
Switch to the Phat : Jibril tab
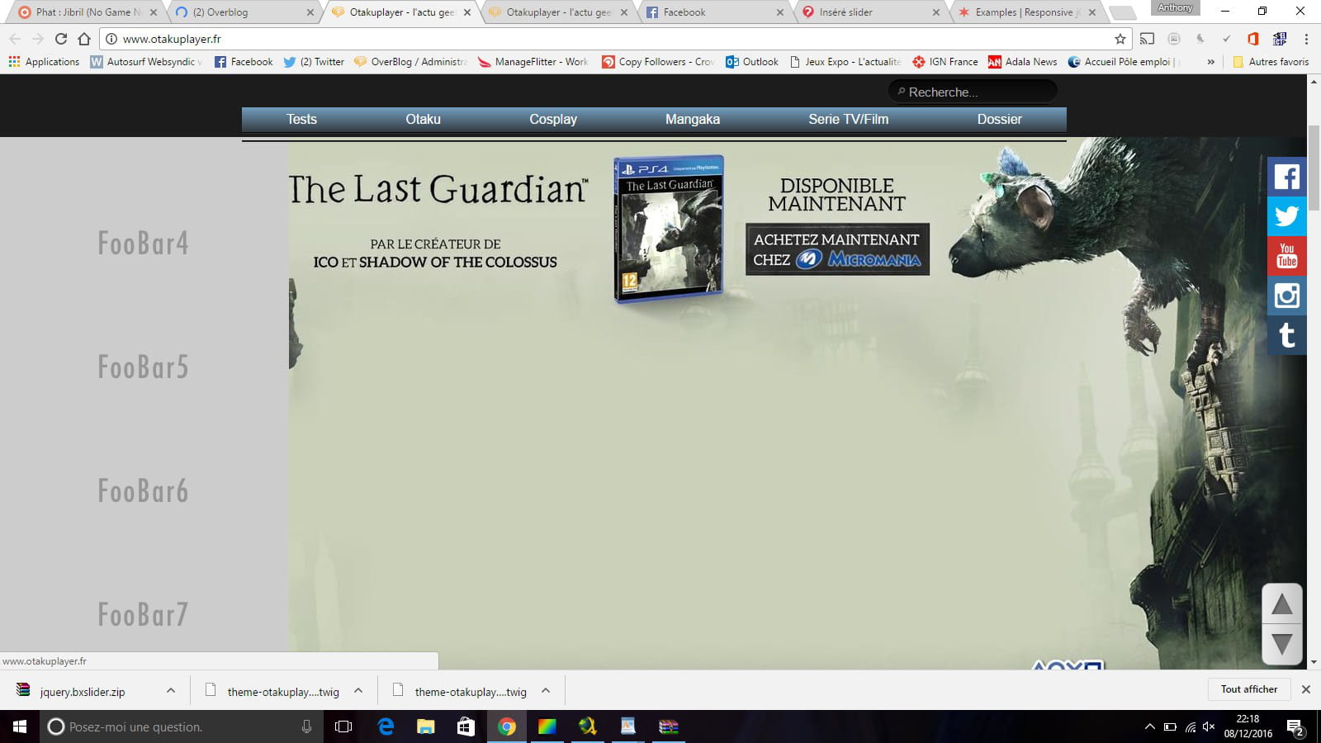click(86, 12)
